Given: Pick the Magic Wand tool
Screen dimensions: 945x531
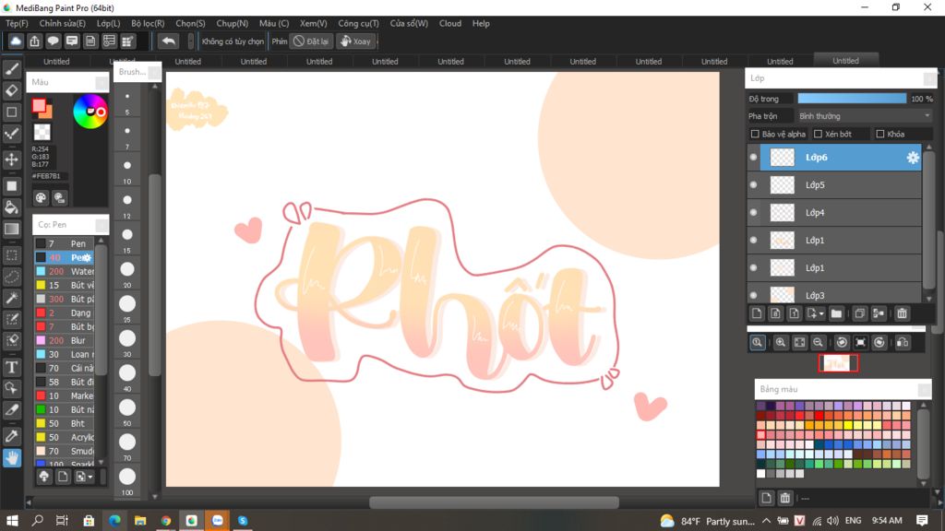Looking at the screenshot, I should [11, 298].
